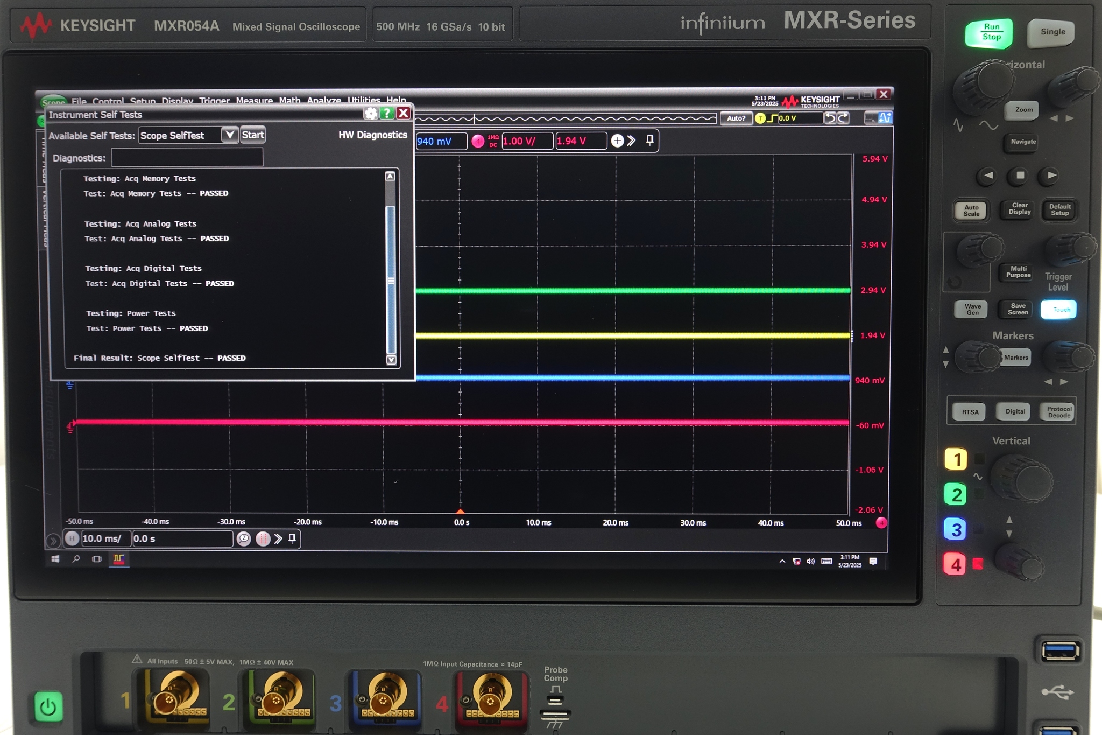Start the selected self test
This screenshot has width=1102, height=735.
253,135
